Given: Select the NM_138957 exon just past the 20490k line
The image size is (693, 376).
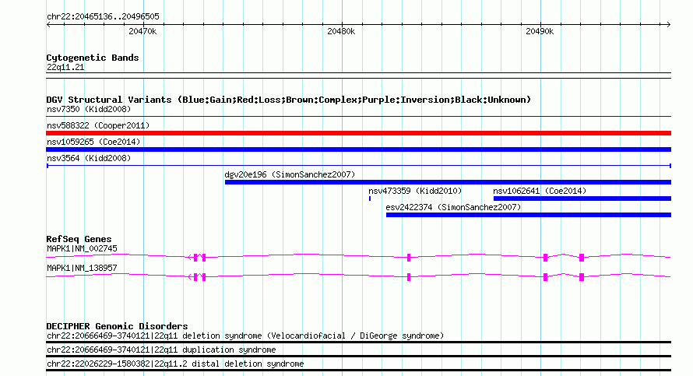Looking at the screenshot, I should 545,277.
